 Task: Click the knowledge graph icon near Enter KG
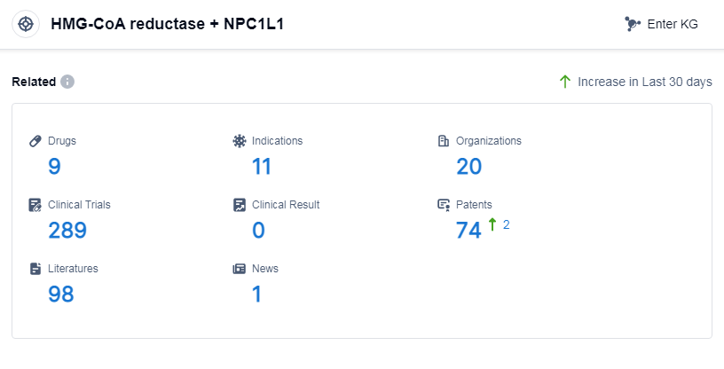click(x=633, y=24)
